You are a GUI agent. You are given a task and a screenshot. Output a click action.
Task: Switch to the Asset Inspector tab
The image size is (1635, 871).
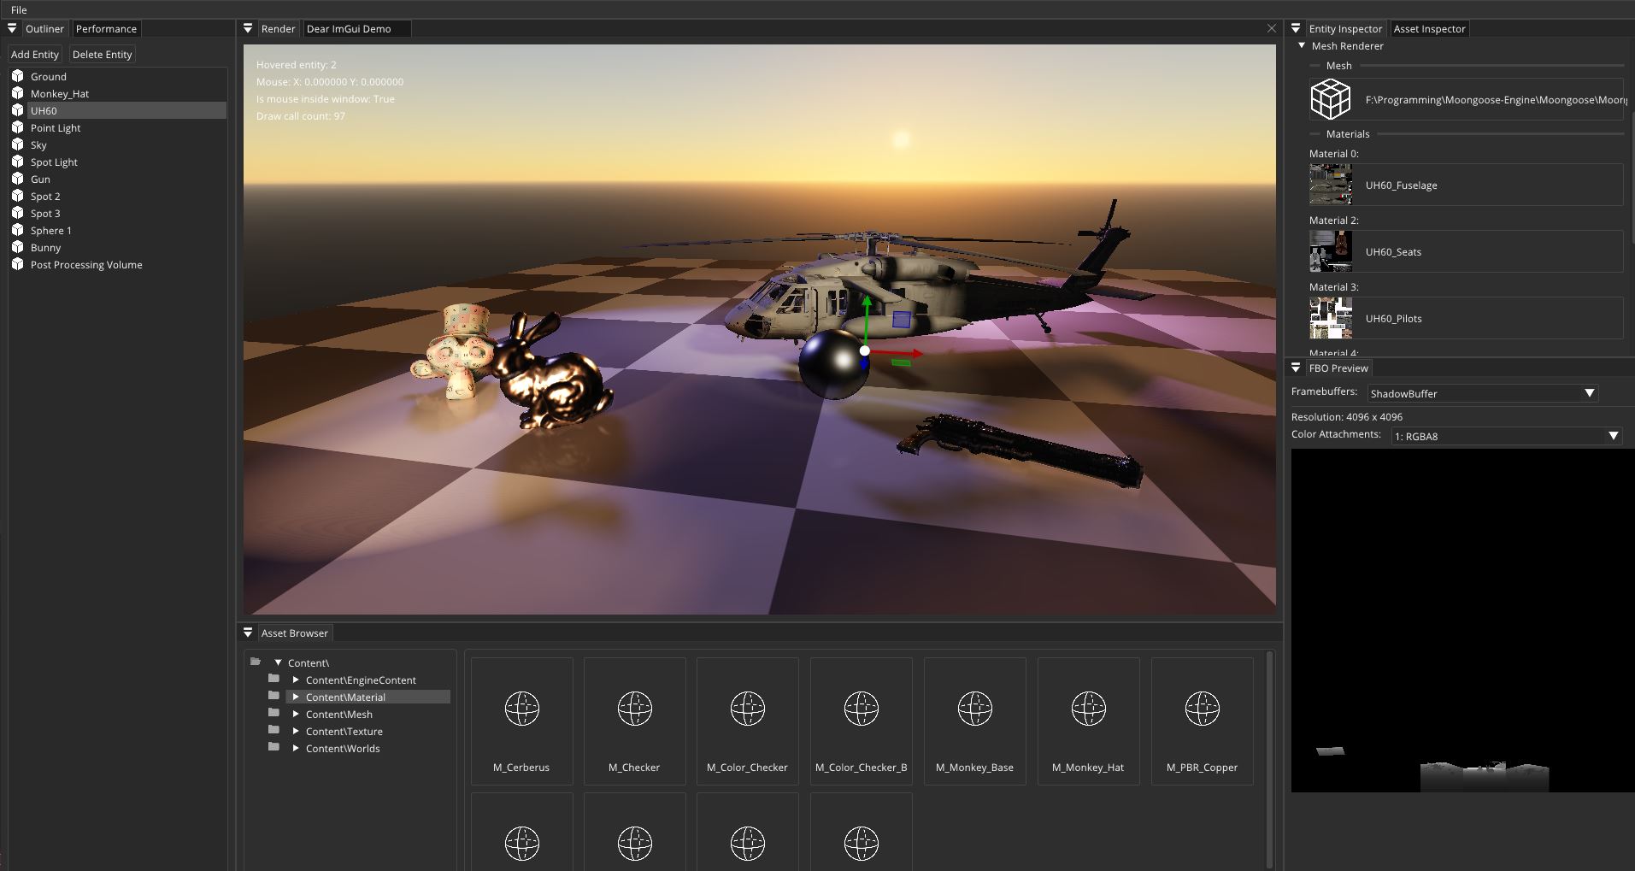pyautogui.click(x=1429, y=28)
